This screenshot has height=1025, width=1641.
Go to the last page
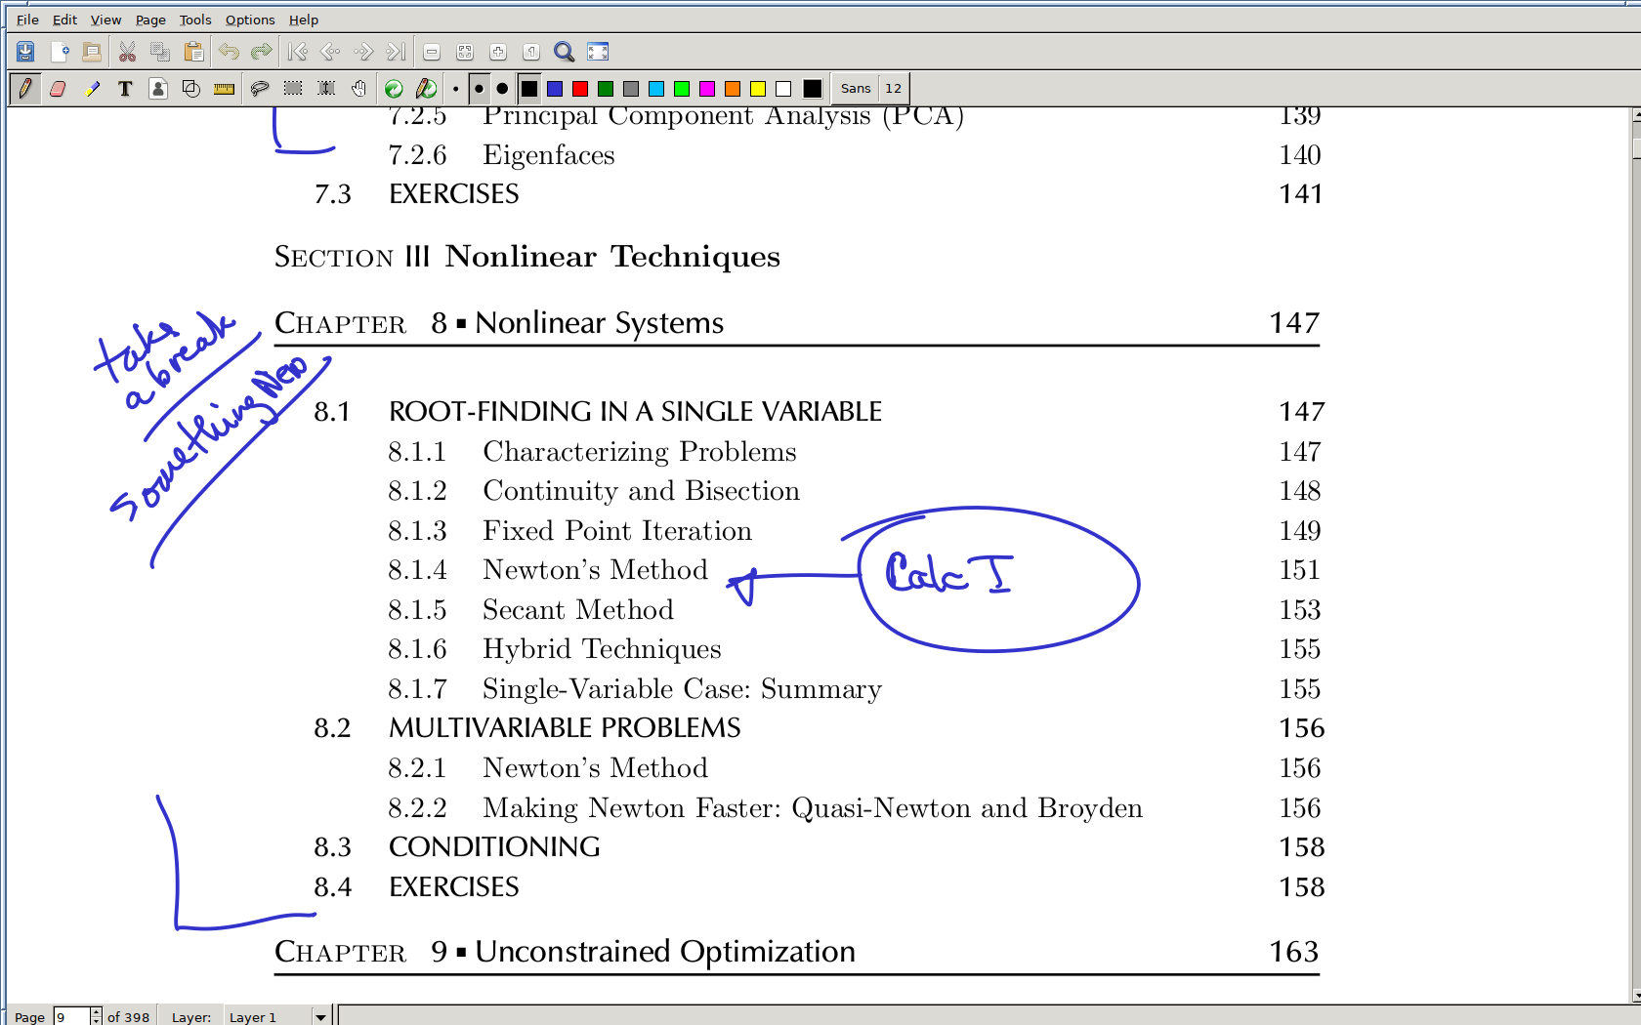tap(396, 52)
